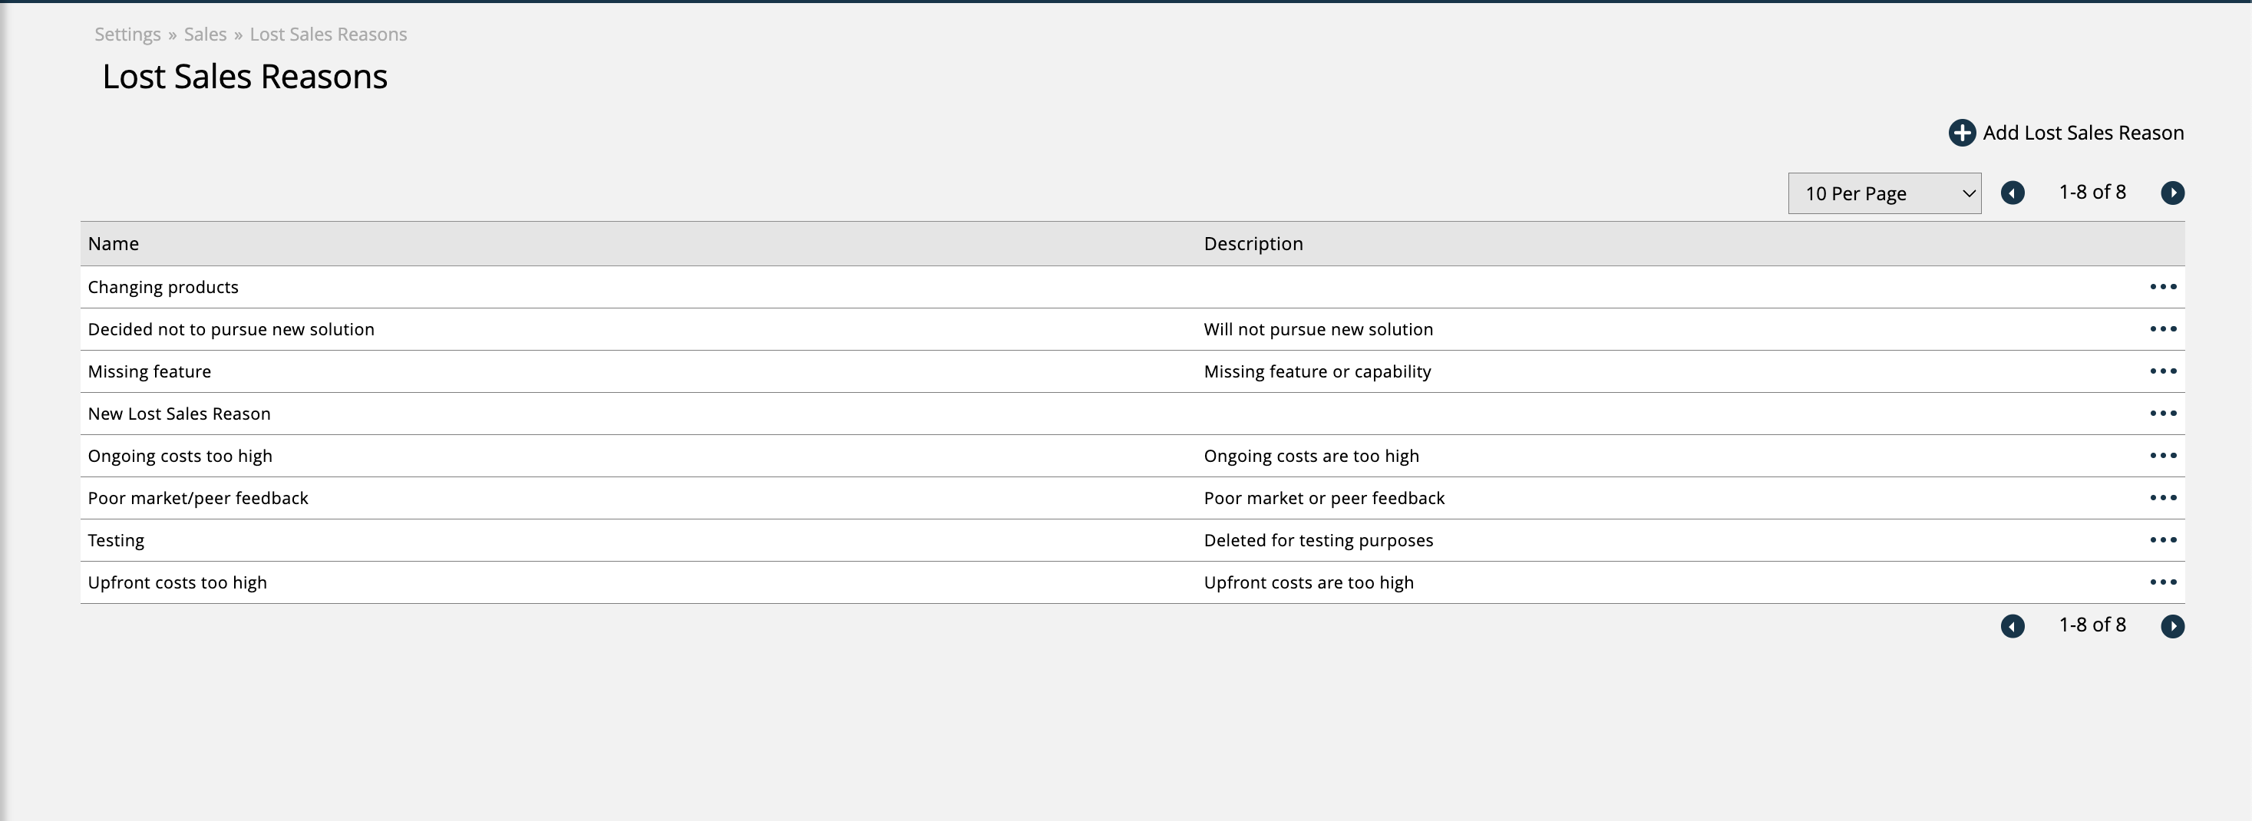The height and width of the screenshot is (821, 2252).
Task: Click the Description column header
Action: (1253, 244)
